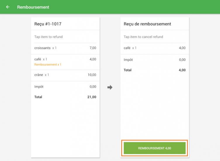Click the gray transfer arrow between receipts
The height and width of the screenshot is (161, 220).
[110, 87]
